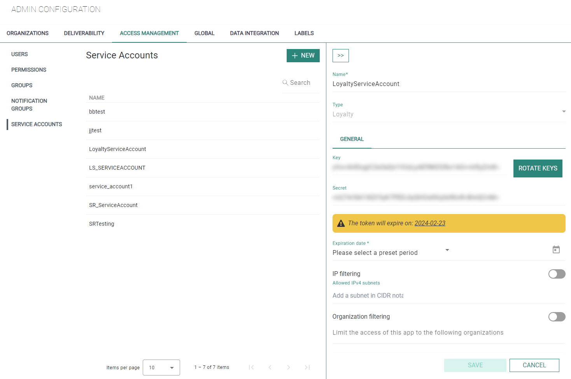The image size is (571, 379).
Task: Open the Data Integration tab
Action: [x=254, y=33]
